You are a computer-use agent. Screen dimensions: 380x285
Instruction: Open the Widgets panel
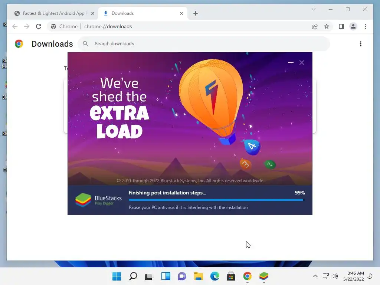166,276
